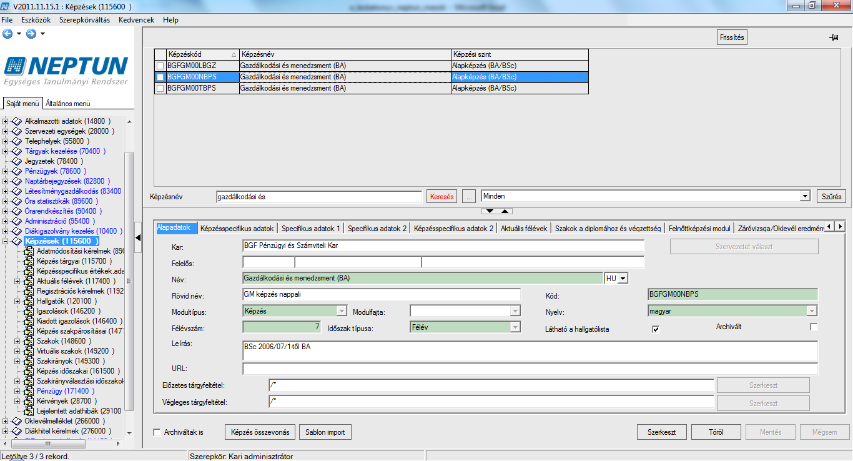Enable the Archiváltak is checkbox
The width and height of the screenshot is (853, 461).
click(x=157, y=432)
